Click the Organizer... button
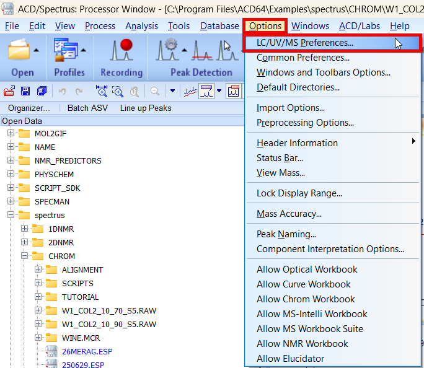 [29, 108]
